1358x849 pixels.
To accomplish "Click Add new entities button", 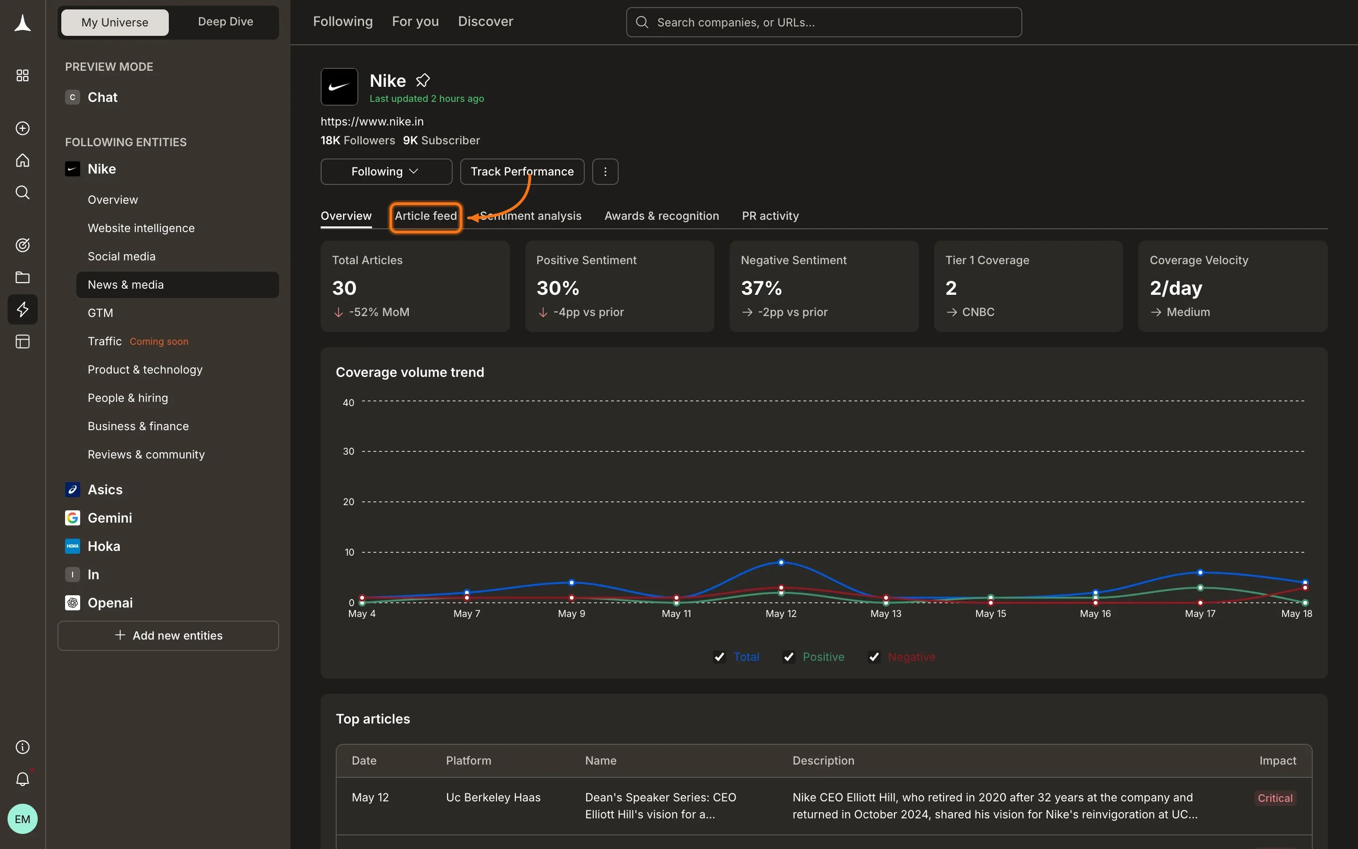I will (168, 636).
